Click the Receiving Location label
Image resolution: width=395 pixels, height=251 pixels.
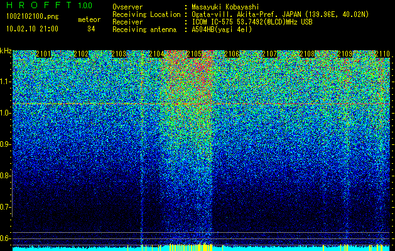[x=146, y=15]
